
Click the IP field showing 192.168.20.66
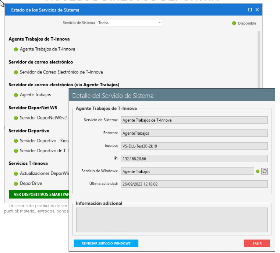(x=194, y=159)
